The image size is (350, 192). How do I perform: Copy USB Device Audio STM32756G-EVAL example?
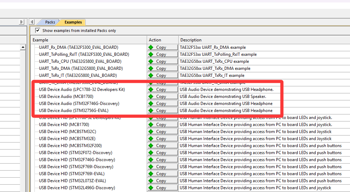click(163, 111)
